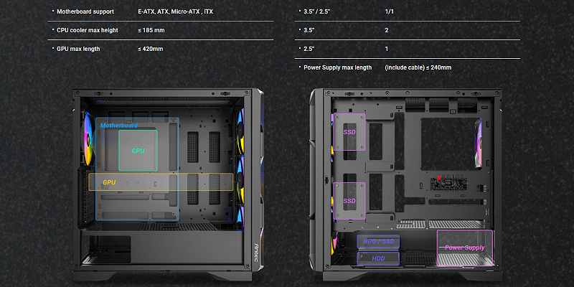574x287 pixels.
Task: Select the CPU cooler max height label
Action: click(87, 31)
